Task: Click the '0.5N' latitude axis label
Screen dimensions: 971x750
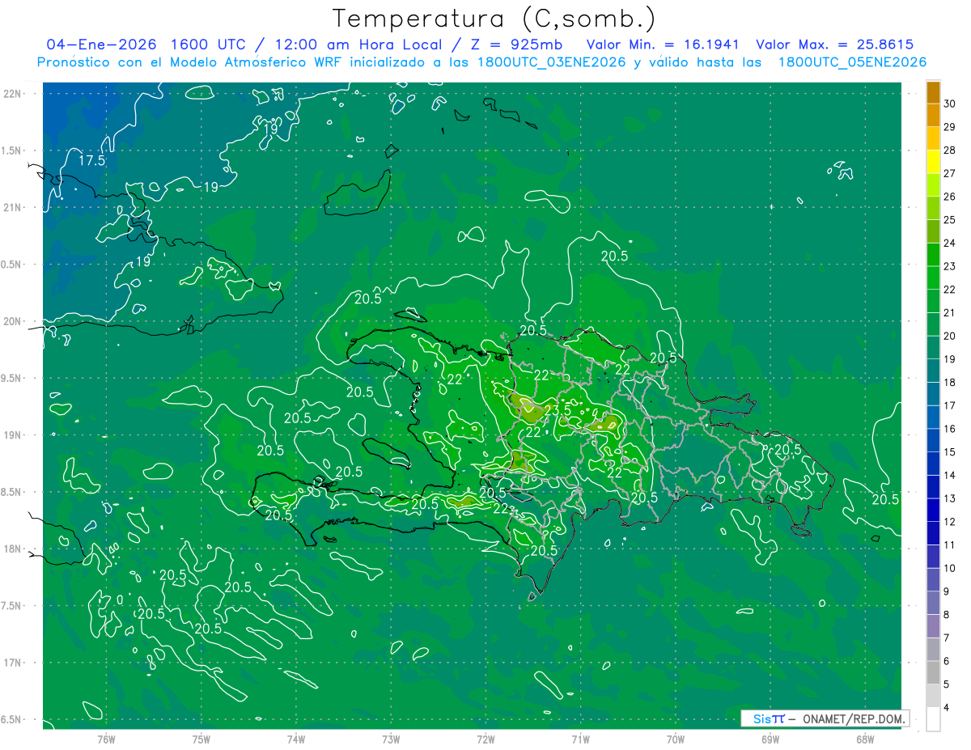Action: (x=11, y=265)
